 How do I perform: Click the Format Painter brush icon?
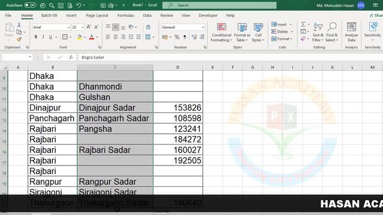coord(19,39)
